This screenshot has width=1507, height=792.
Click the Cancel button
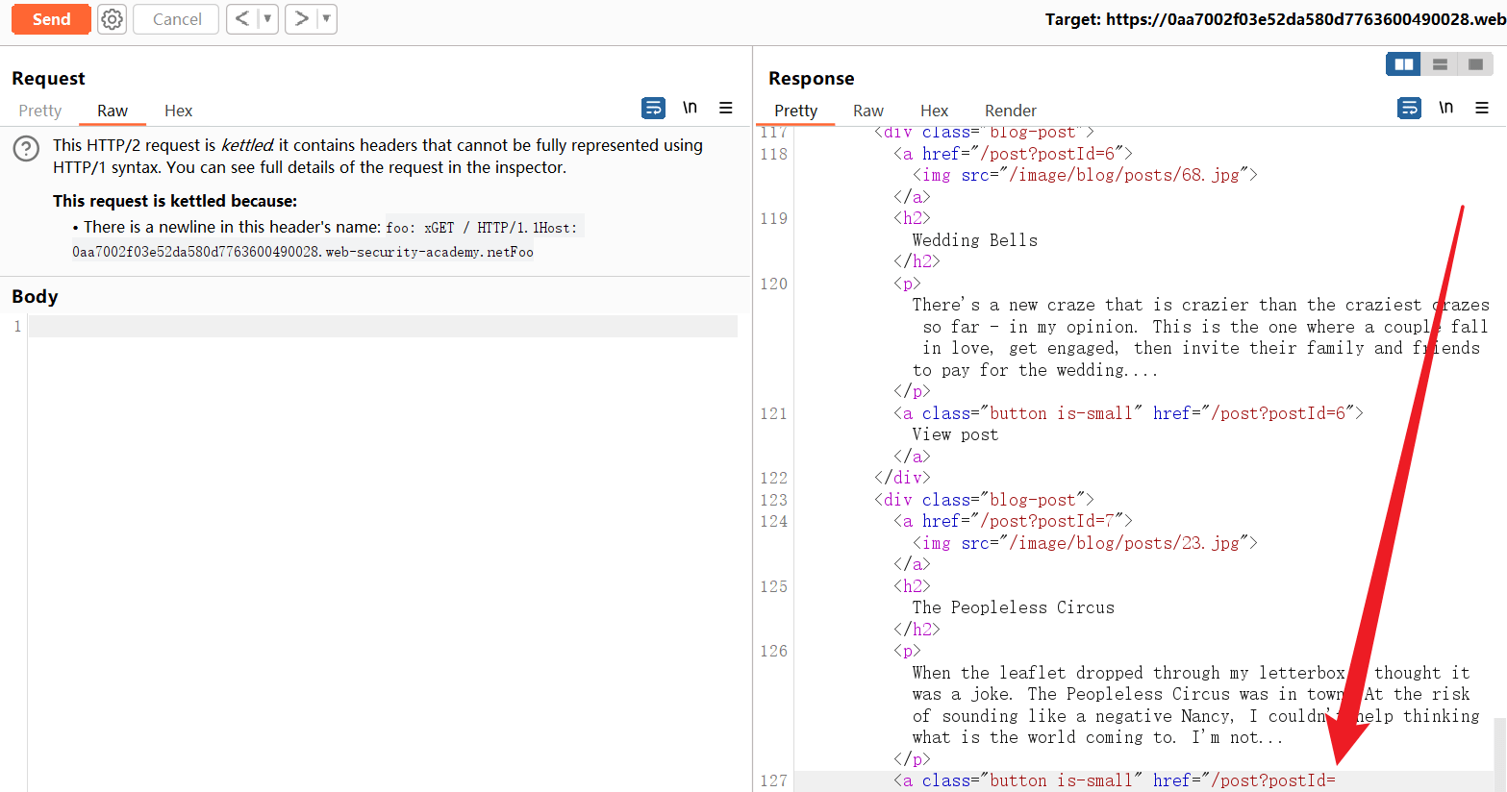[177, 19]
